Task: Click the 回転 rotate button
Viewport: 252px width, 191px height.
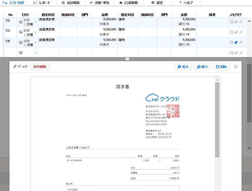Action: 221,67
